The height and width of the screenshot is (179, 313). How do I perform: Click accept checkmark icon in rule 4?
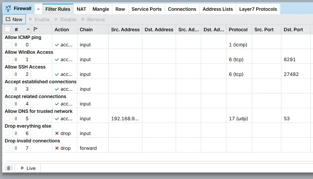tap(57, 104)
